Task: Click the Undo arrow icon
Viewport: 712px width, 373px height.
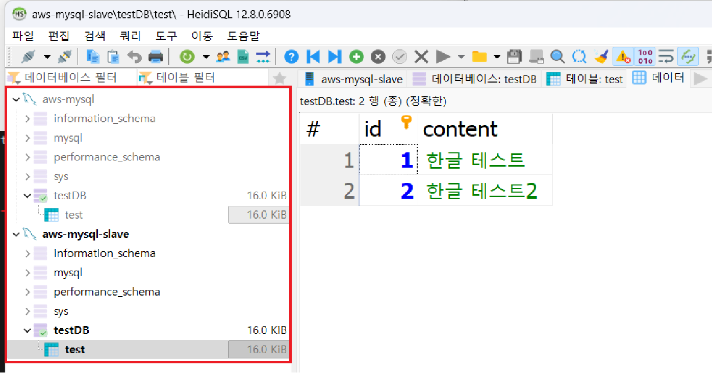Action: pos(134,56)
